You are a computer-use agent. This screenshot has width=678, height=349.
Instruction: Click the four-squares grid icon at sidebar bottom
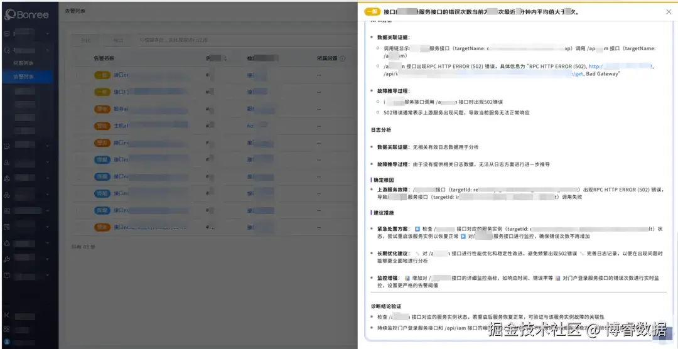(6, 329)
